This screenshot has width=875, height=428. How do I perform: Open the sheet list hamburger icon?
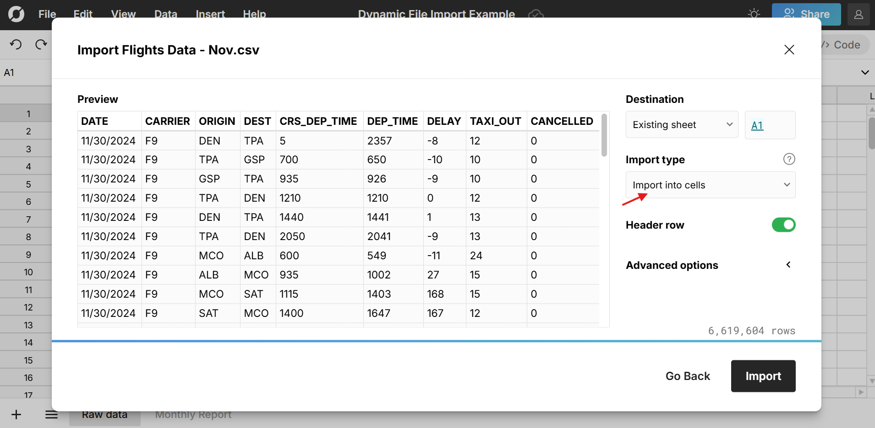click(51, 415)
